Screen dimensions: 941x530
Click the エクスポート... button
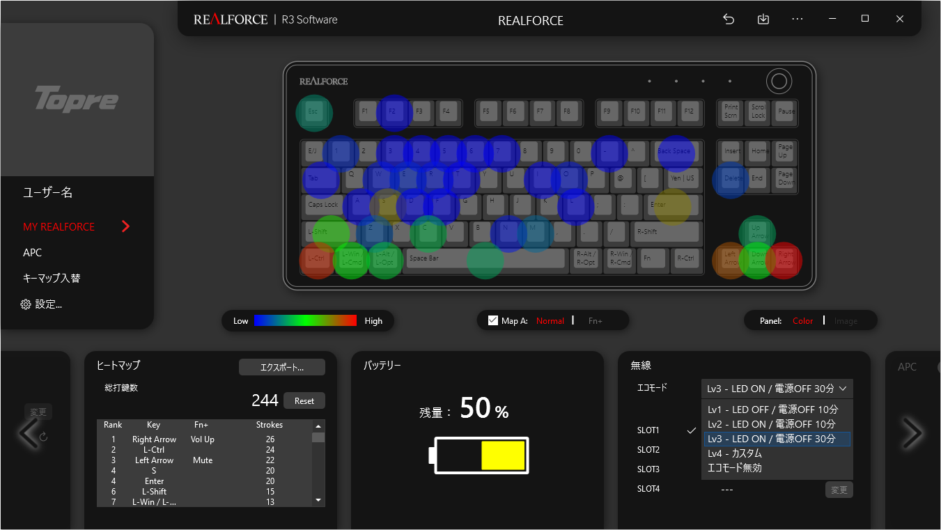[x=282, y=367]
